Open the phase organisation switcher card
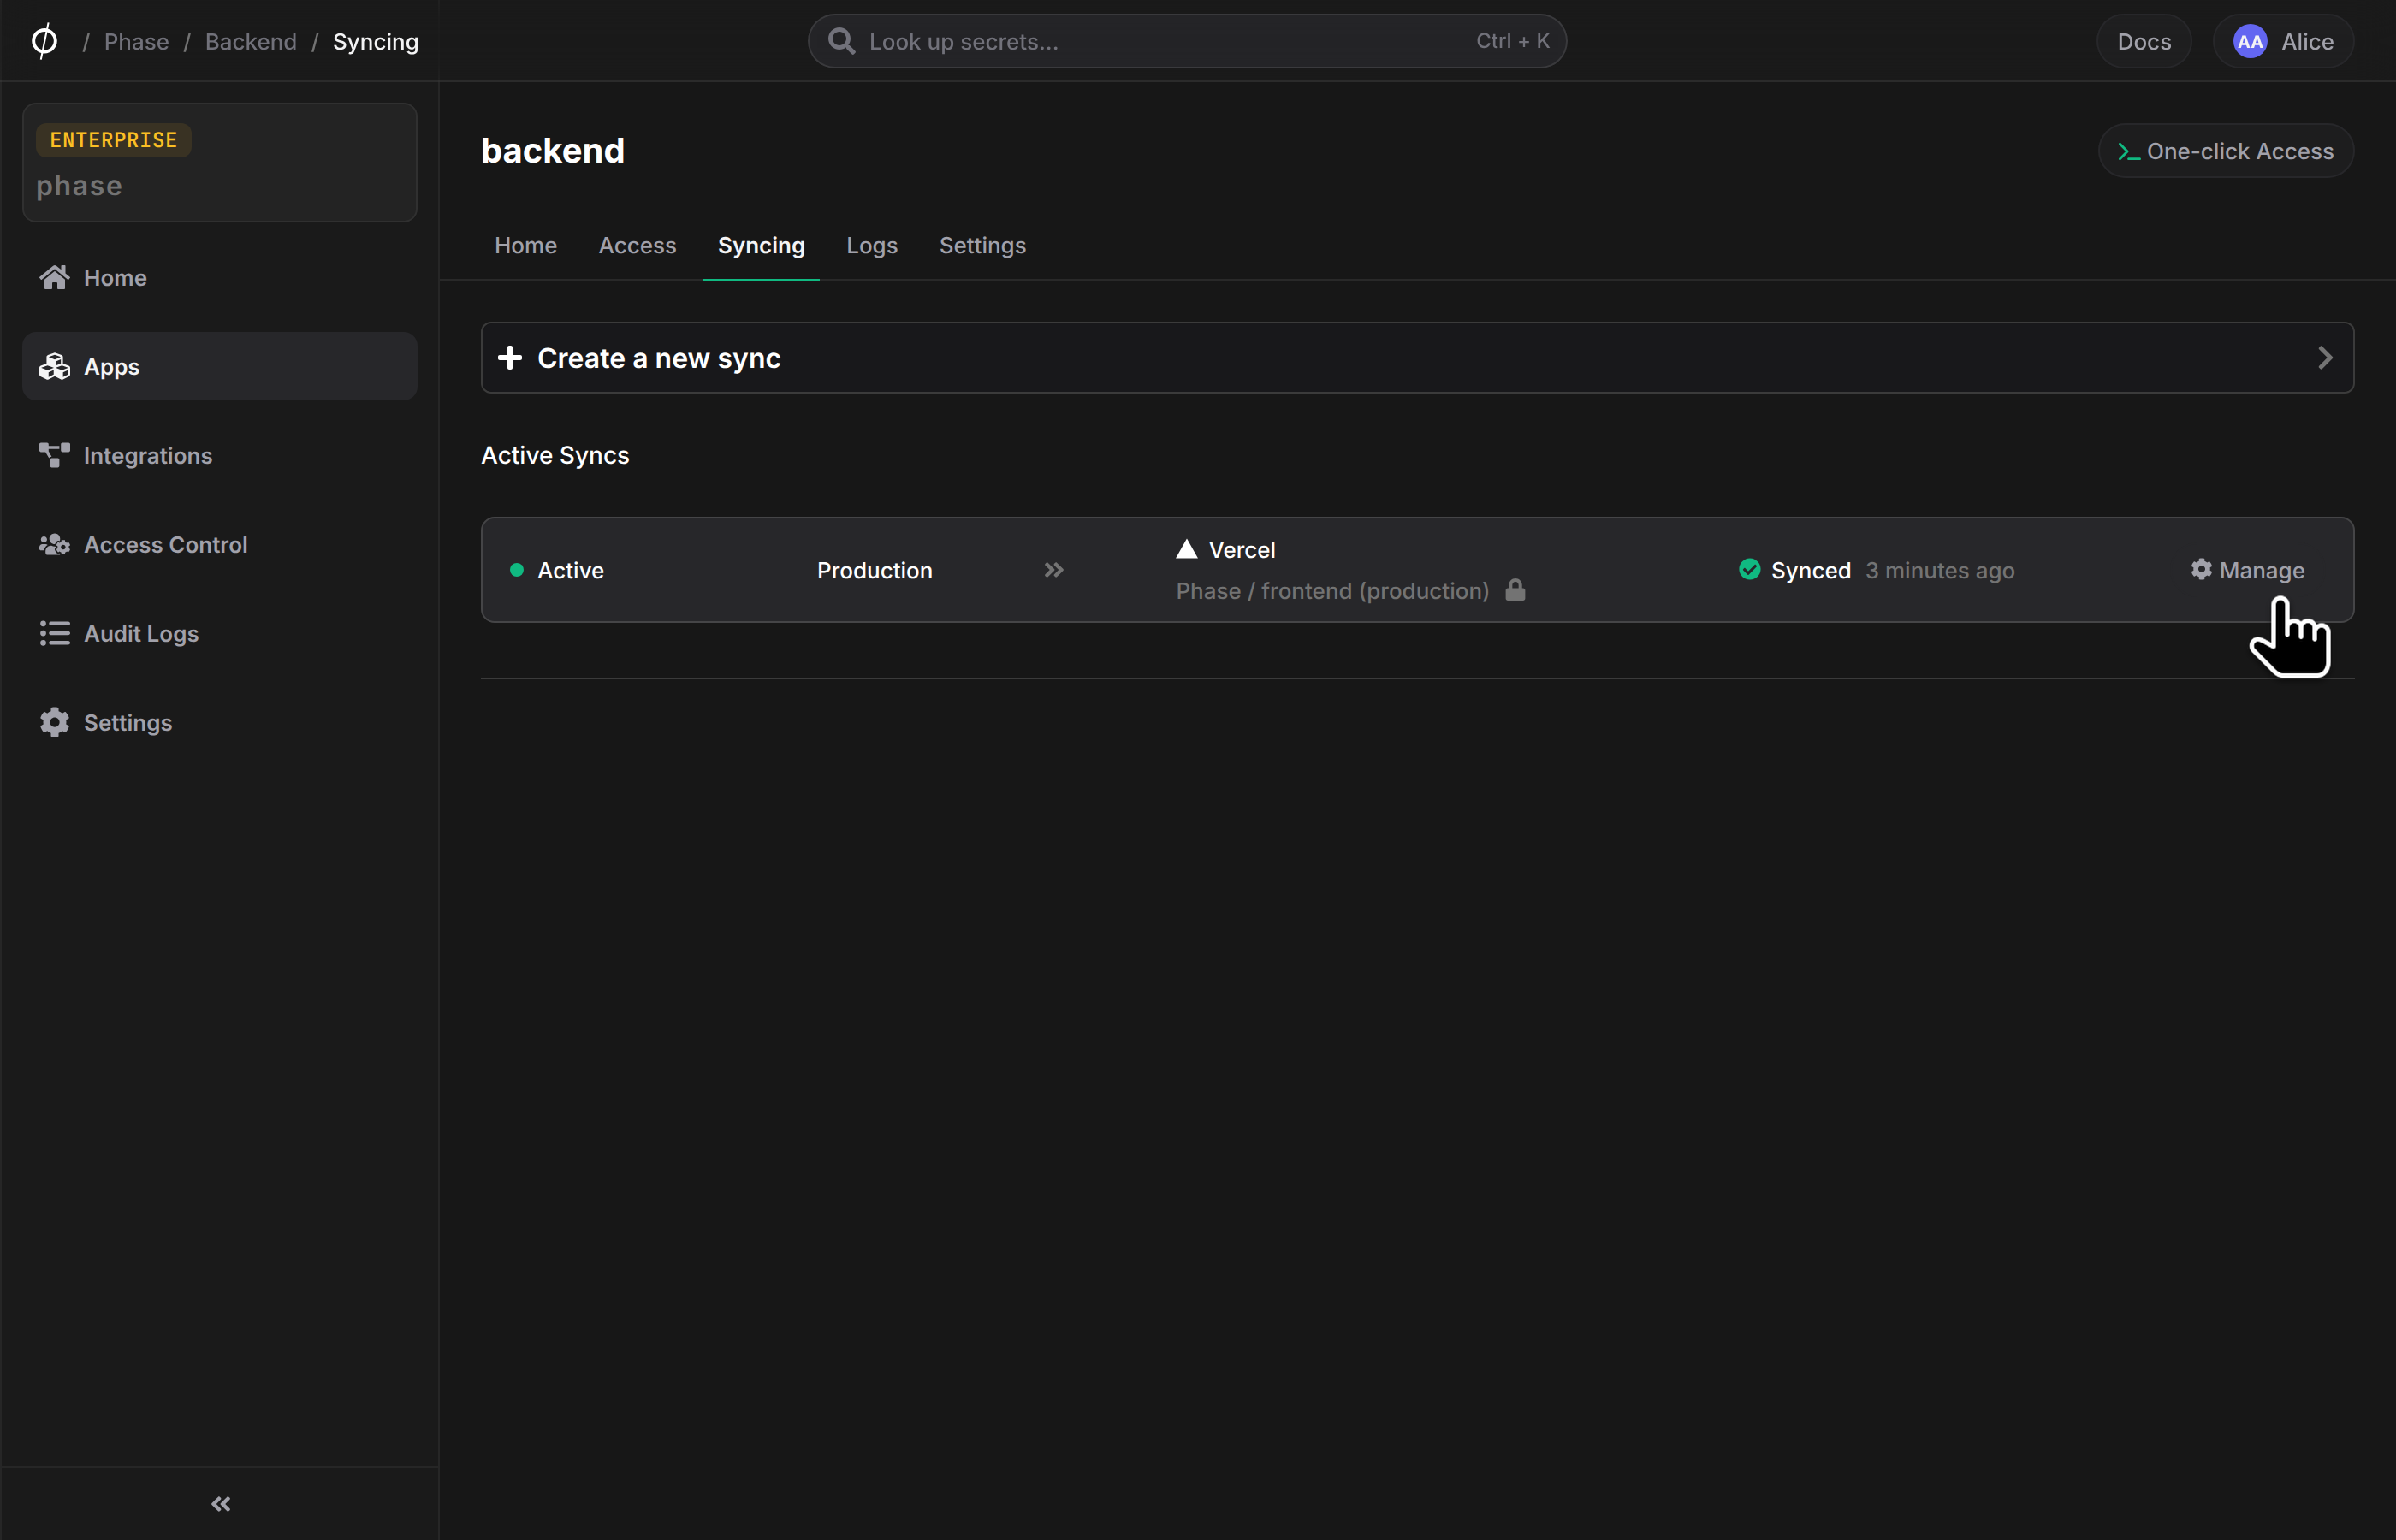This screenshot has height=1540, width=2396. pyautogui.click(x=220, y=162)
